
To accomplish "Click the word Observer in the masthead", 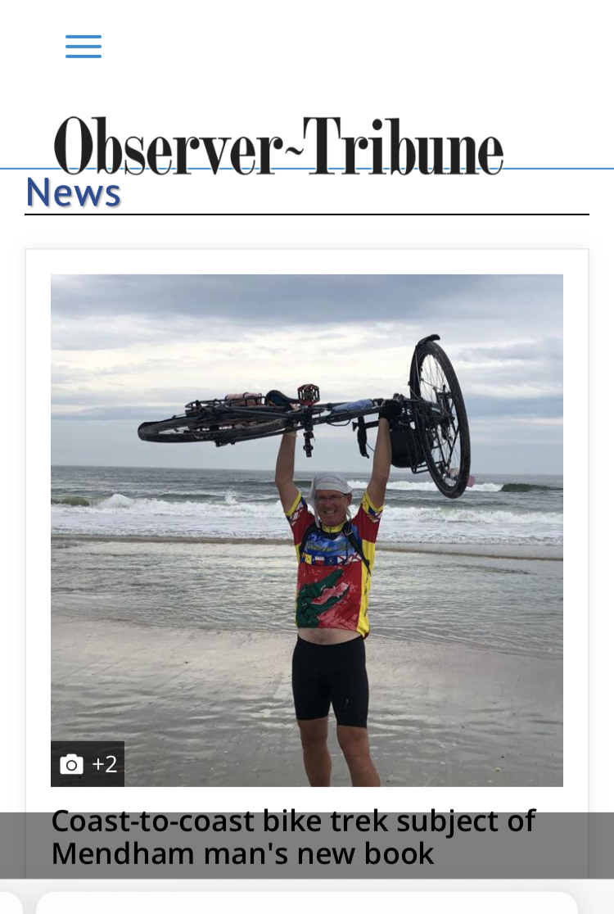I will click(x=164, y=146).
